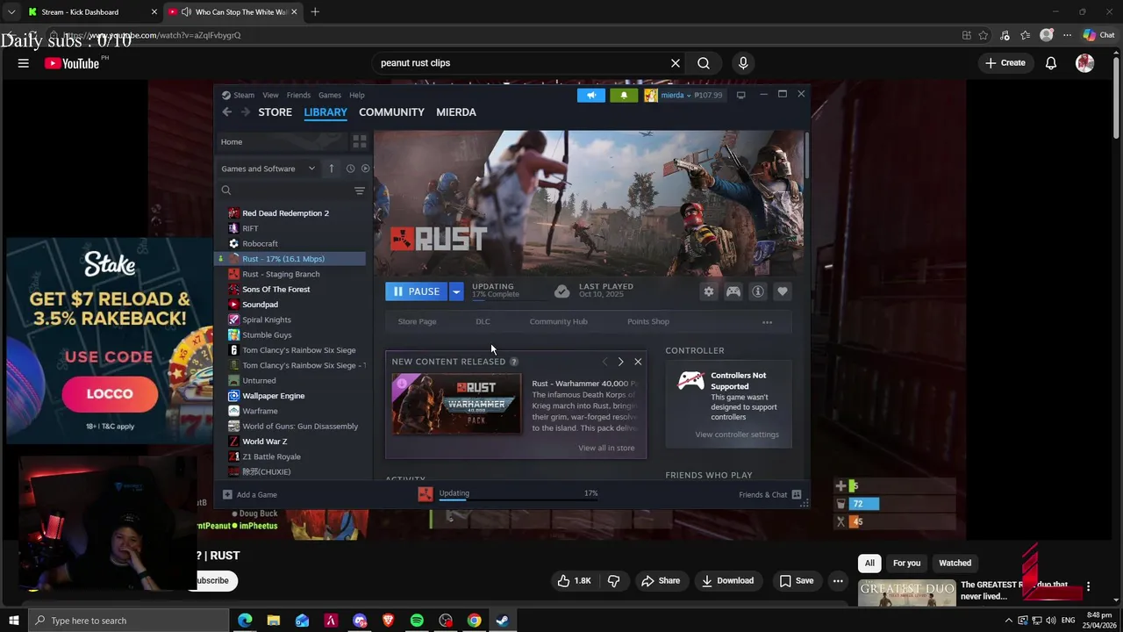The image size is (1123, 632).
Task: Sort library by recent activity clock icon
Action: (x=350, y=169)
